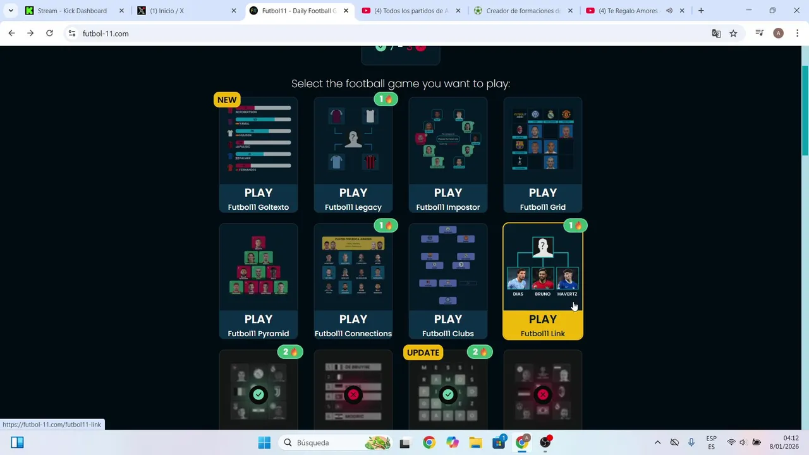
Task: Close the Inicio / X tab
Action: tap(234, 11)
